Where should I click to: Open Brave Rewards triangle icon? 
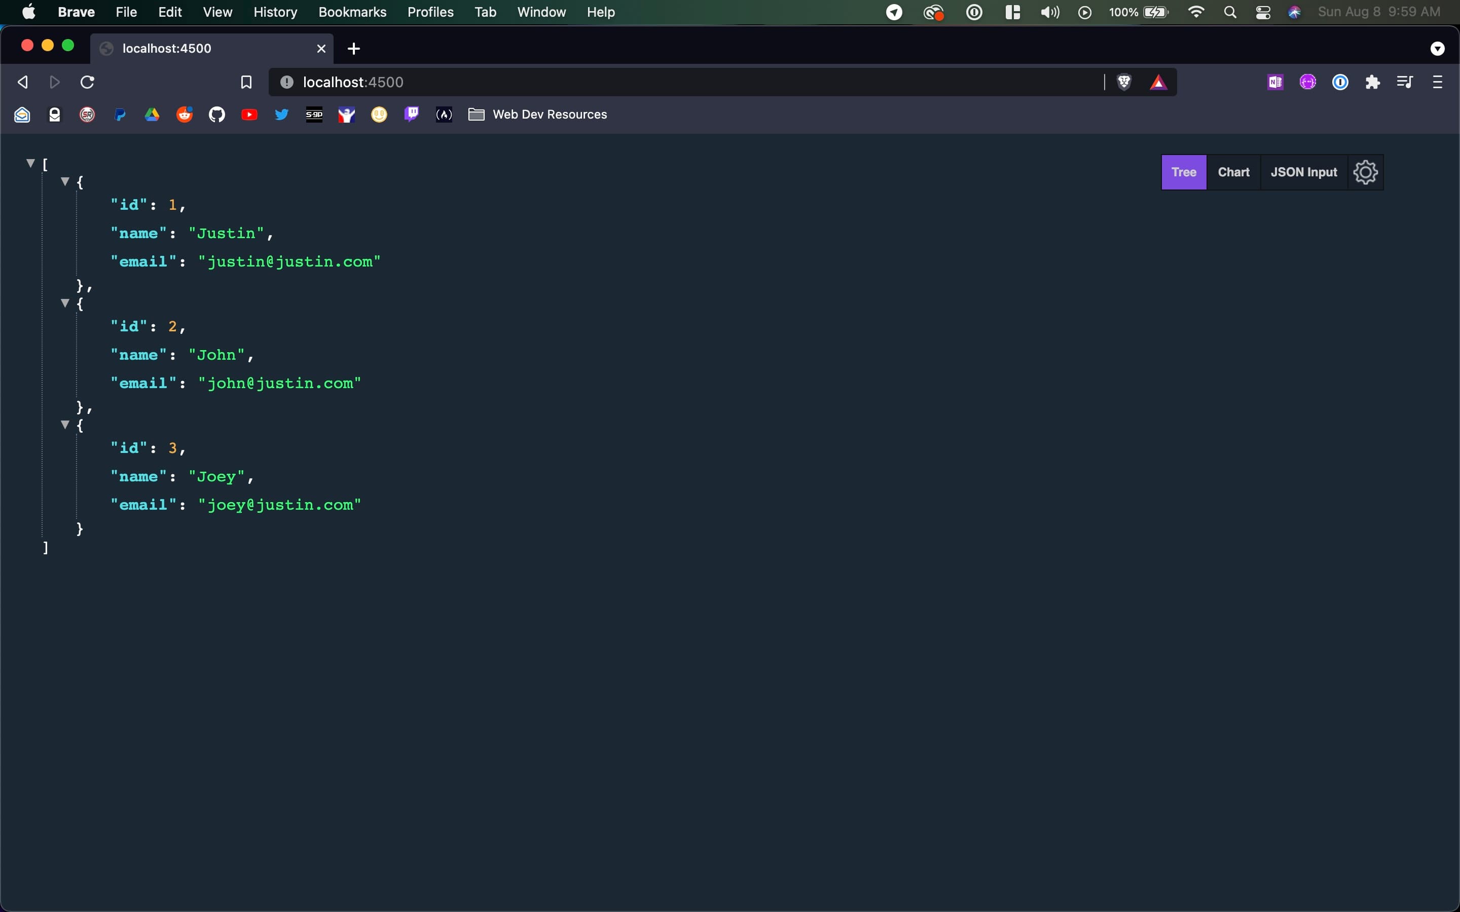coord(1158,82)
